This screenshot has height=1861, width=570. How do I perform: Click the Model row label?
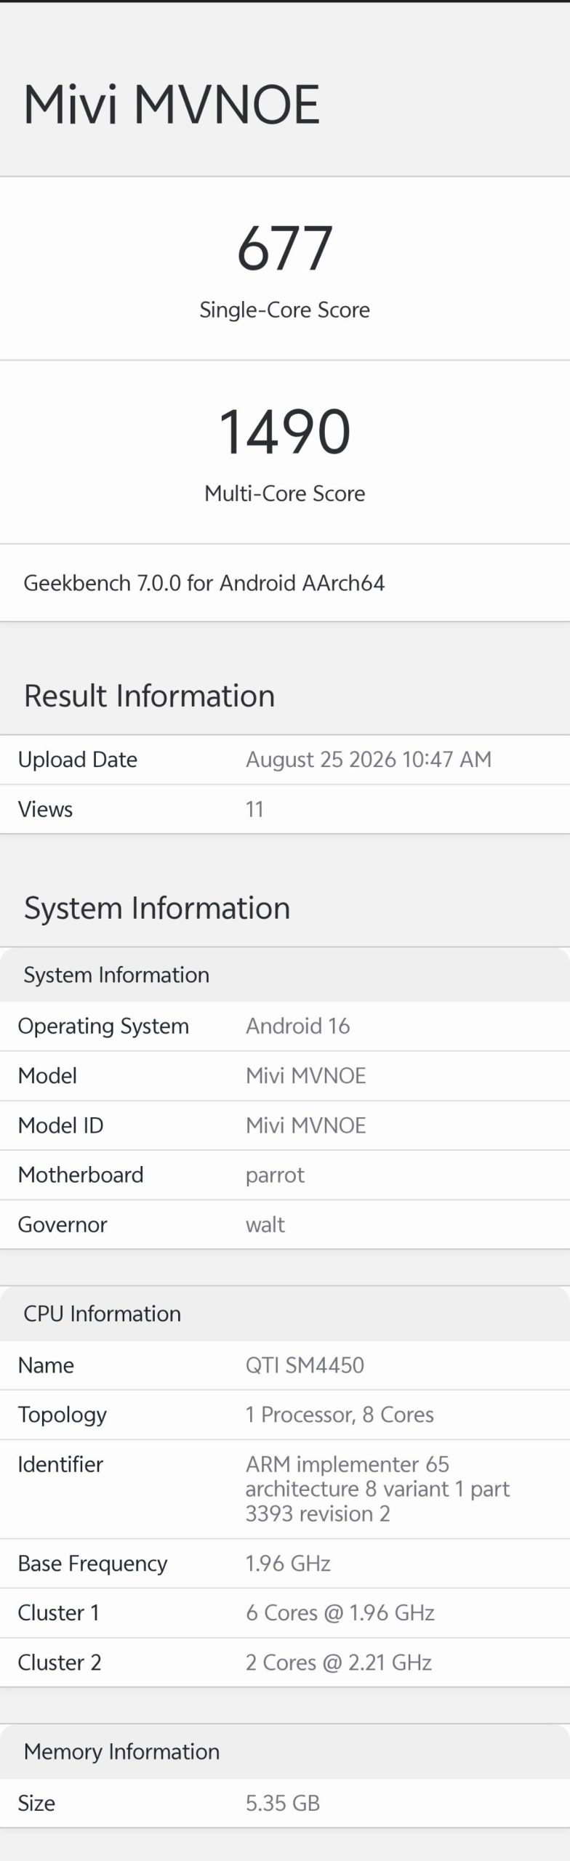(47, 1076)
